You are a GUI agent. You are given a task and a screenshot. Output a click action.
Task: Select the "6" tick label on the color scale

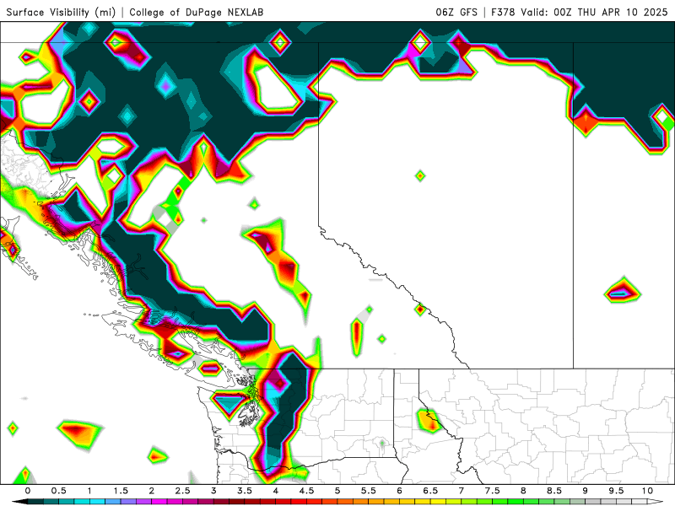click(399, 491)
